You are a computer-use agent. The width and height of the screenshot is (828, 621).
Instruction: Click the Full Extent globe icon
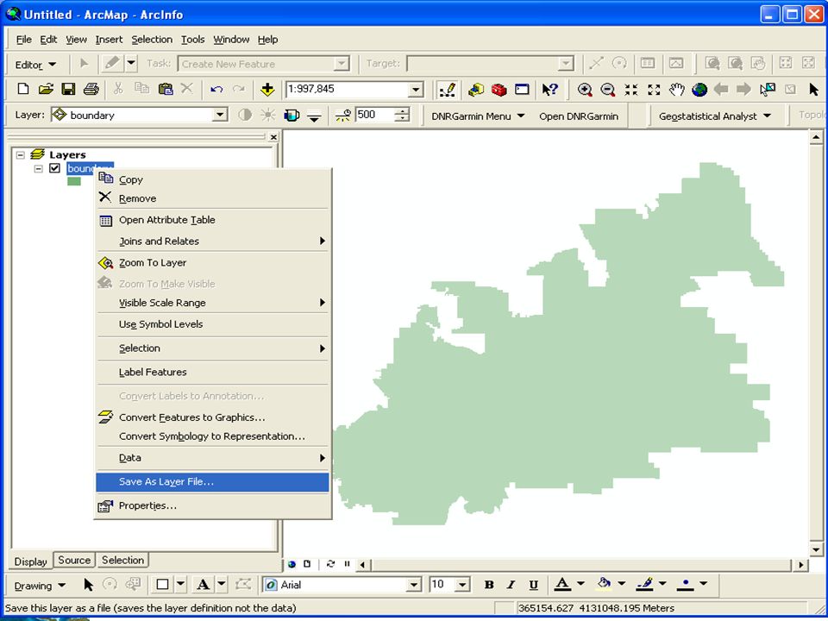tap(699, 89)
